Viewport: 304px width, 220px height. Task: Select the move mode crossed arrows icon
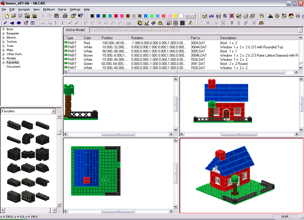153,23
